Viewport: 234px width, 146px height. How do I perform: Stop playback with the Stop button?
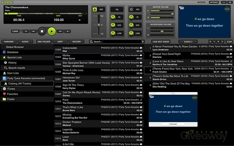coord(42,31)
